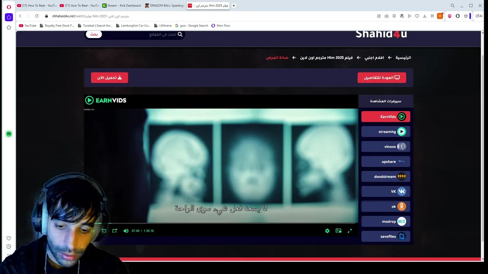This screenshot has height=274, width=488.
Task: Click the Shahid4u site logo
Action: click(381, 34)
